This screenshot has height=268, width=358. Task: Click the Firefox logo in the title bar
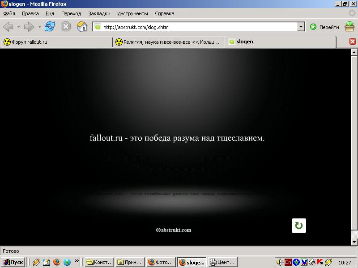tap(4, 4)
